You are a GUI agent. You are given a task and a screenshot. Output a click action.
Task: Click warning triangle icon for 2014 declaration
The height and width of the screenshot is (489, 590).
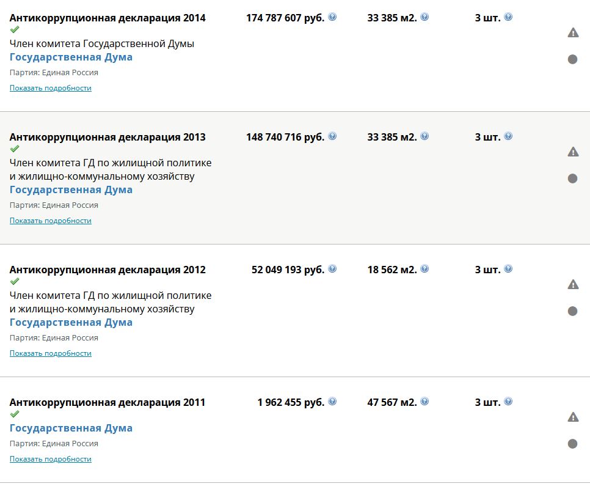[573, 33]
